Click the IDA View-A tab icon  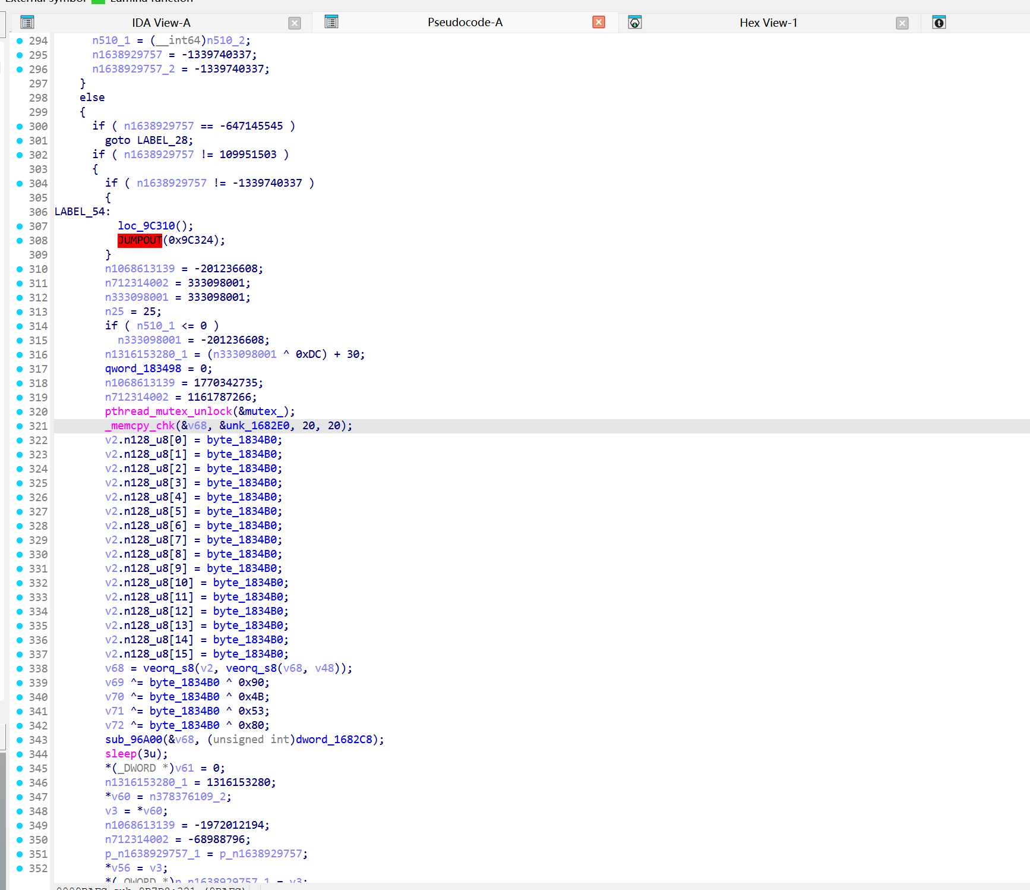point(27,23)
